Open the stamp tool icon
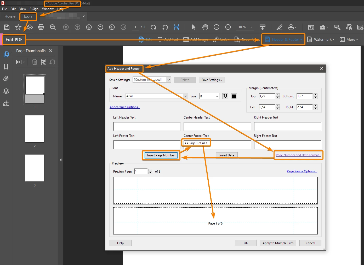Viewport: 364px width, 265px height. [291, 27]
